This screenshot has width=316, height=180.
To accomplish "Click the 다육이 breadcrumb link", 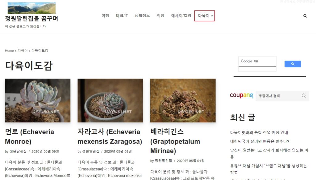I will (x=23, y=50).
